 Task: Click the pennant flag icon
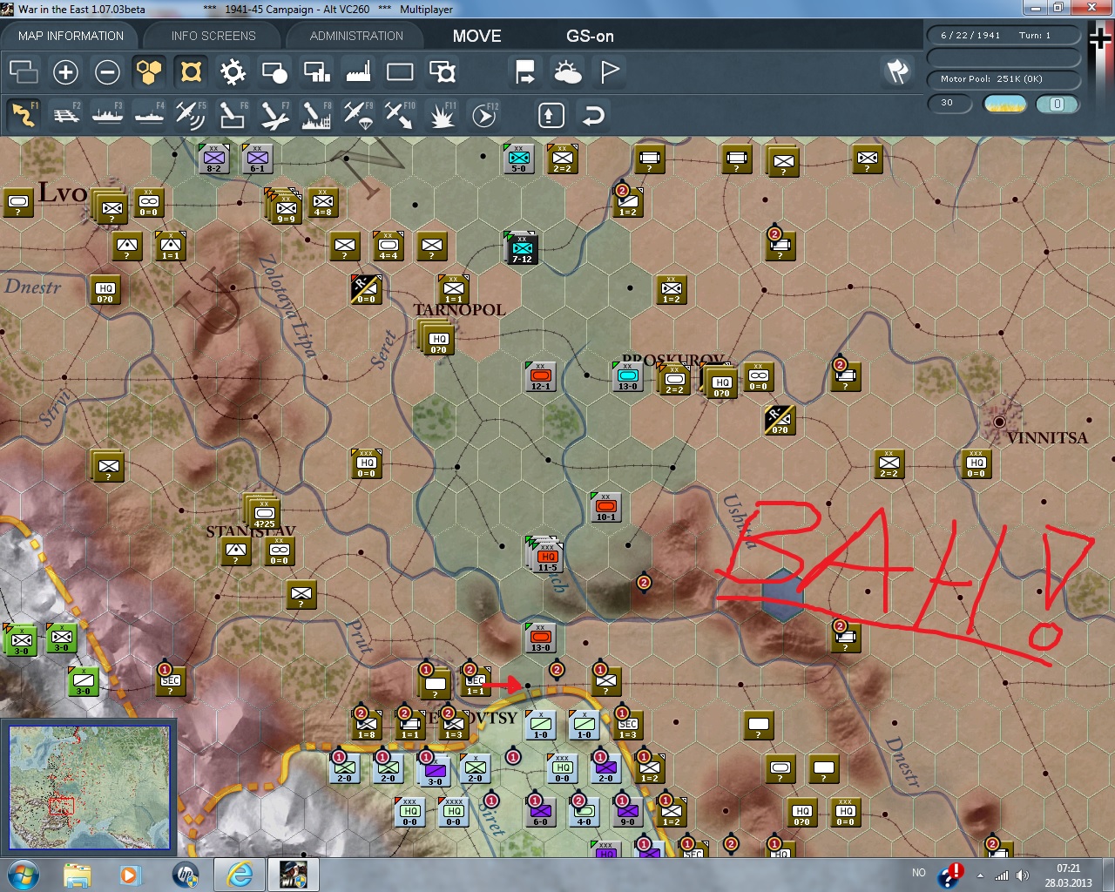[x=609, y=71]
